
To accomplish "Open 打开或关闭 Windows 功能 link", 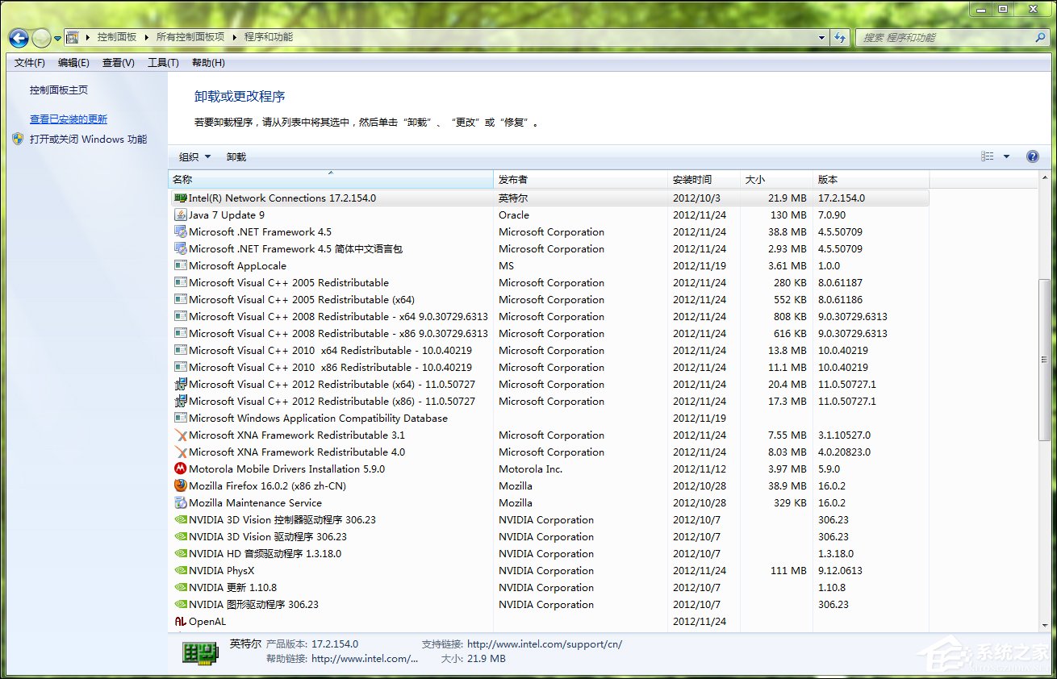I will pos(89,139).
